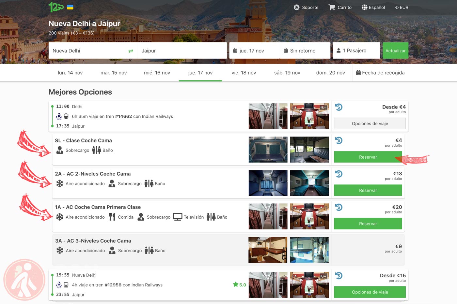Click Televisión icon in 1A row

click(178, 217)
